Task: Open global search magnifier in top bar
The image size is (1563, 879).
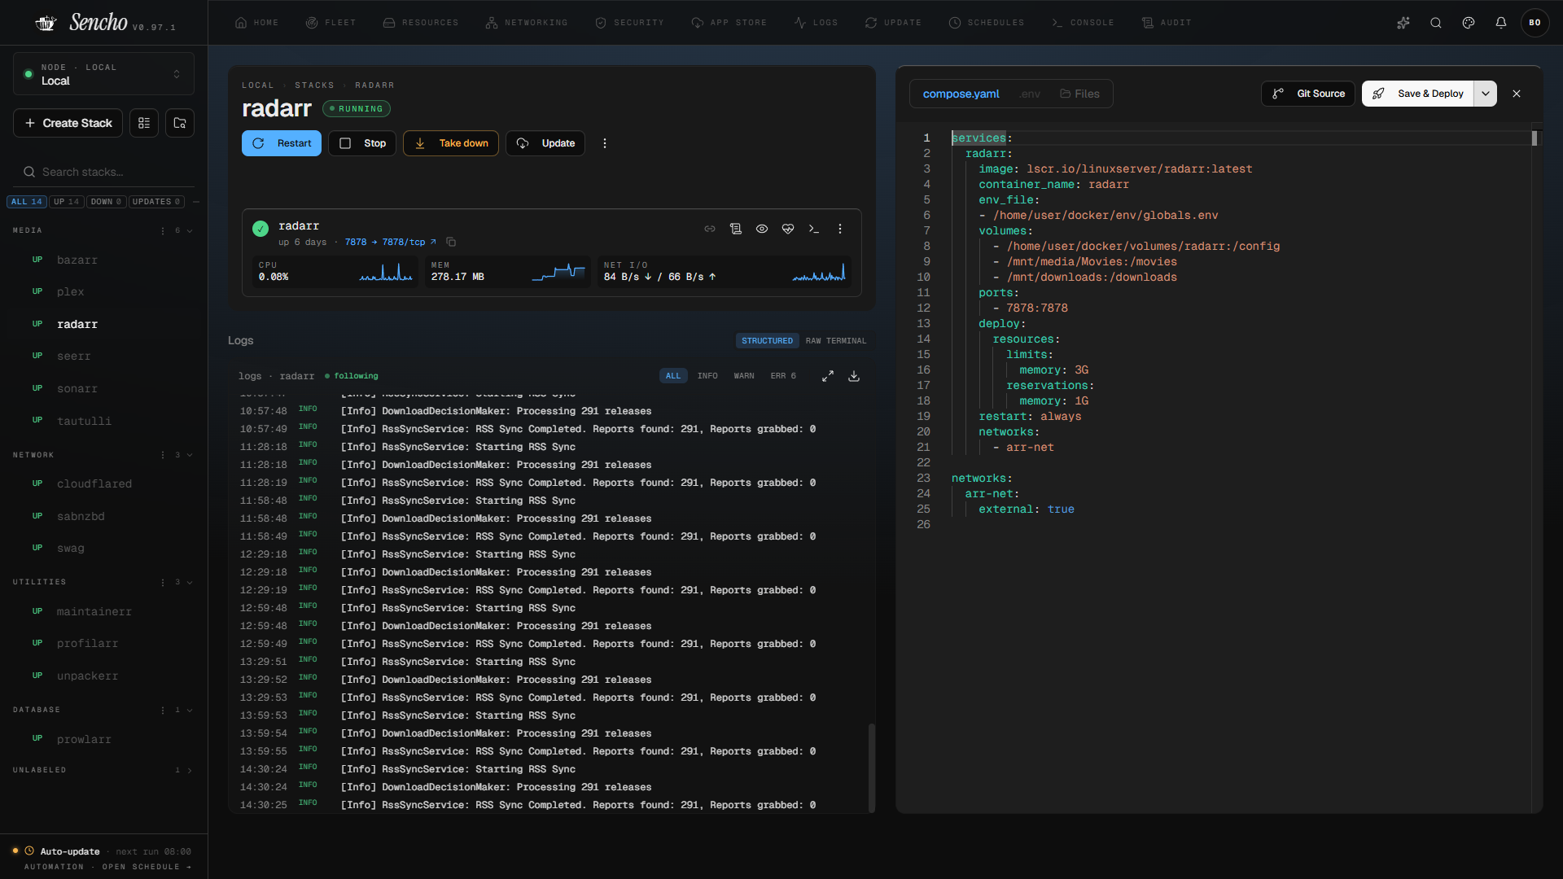Action: coord(1436,23)
